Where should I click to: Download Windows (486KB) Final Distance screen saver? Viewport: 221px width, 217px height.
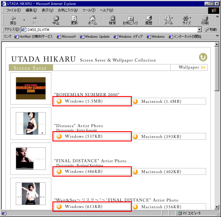pos(92,172)
